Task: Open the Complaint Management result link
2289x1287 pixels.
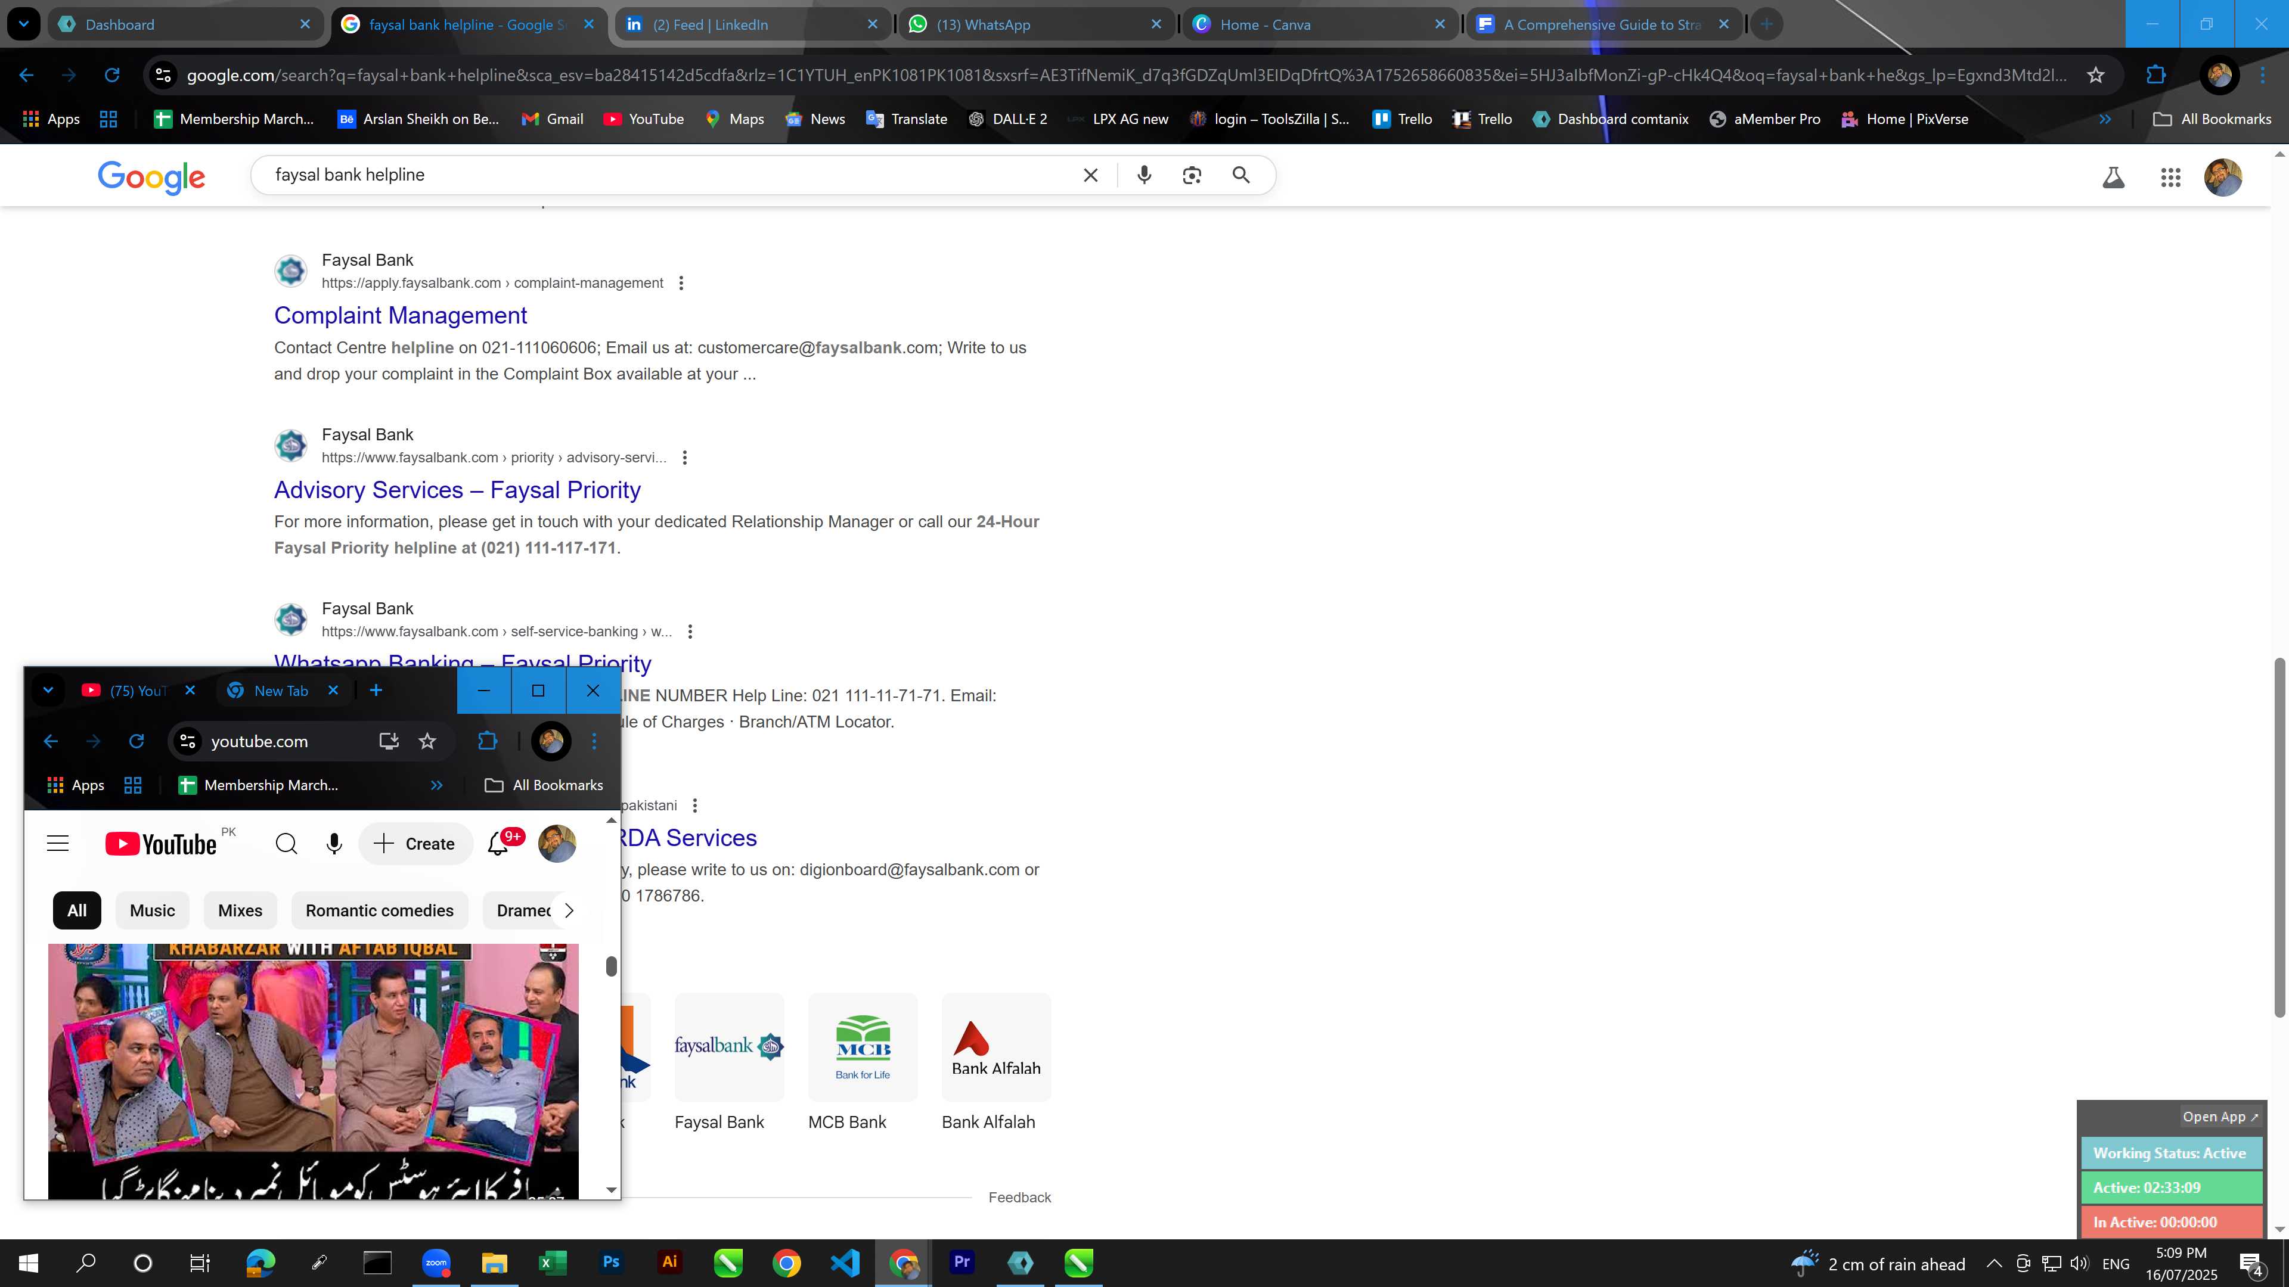Action: click(400, 315)
